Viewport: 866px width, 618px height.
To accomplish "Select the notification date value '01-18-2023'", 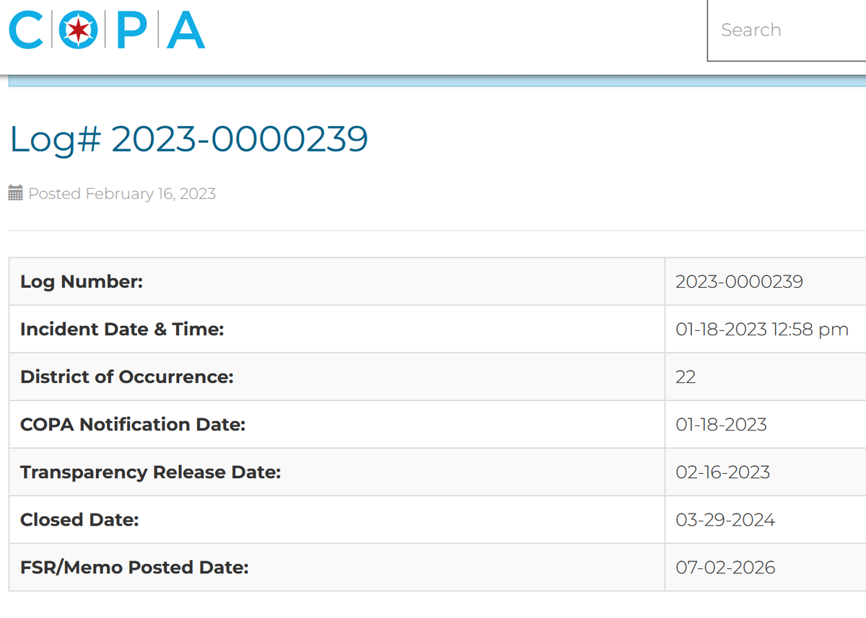I will point(721,424).
